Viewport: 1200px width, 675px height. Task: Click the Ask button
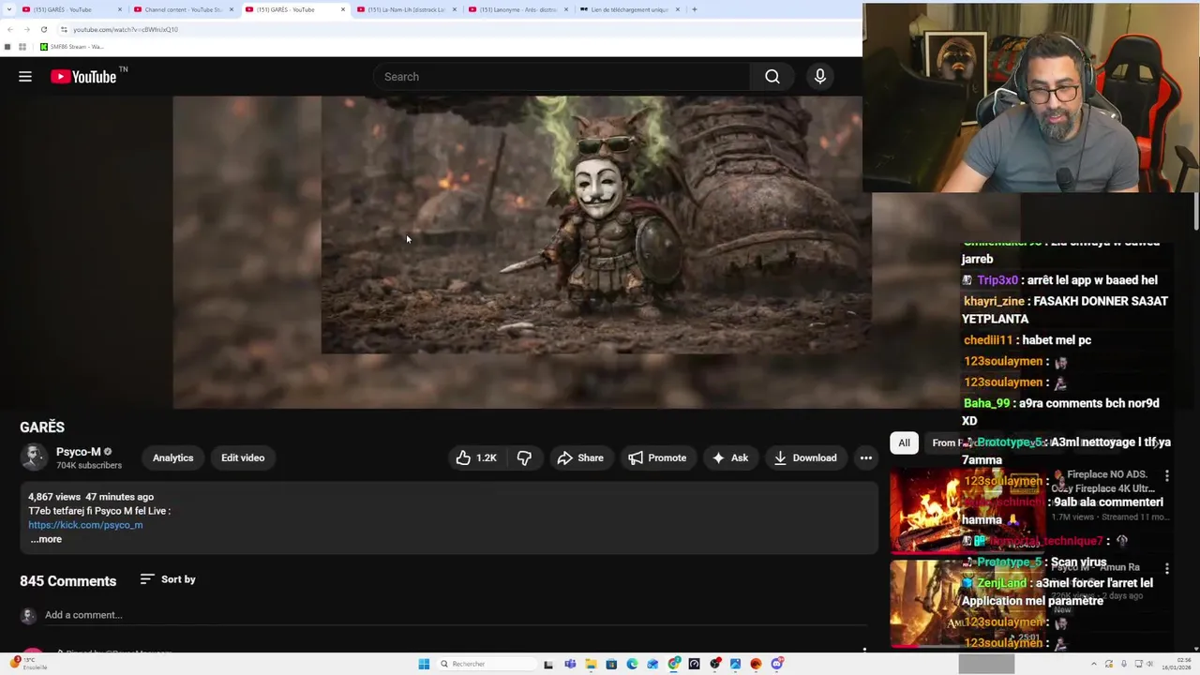click(730, 457)
